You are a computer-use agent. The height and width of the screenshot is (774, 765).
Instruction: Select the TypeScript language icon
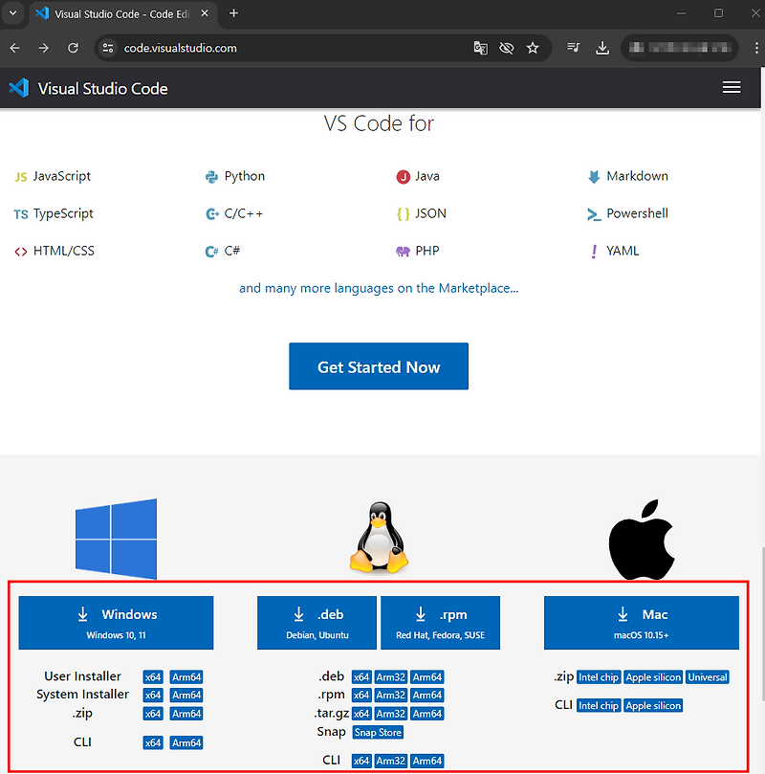point(20,213)
